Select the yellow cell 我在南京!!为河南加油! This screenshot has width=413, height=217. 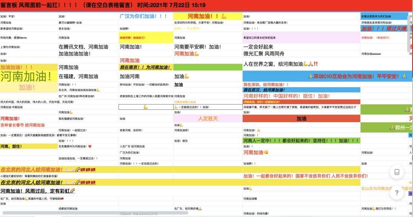[x=146, y=67]
